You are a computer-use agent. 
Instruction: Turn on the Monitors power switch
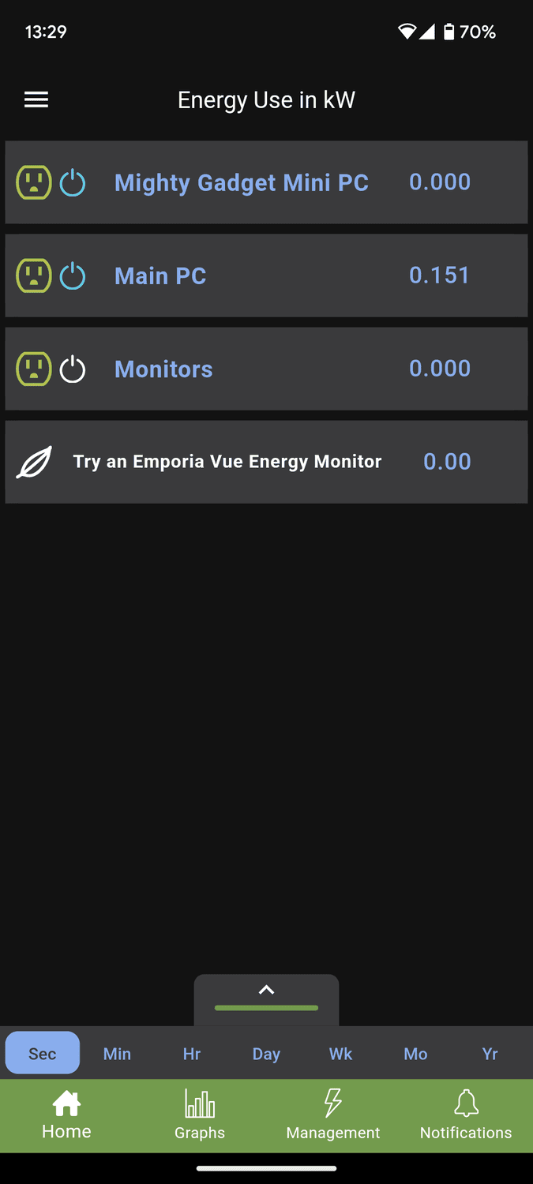point(73,369)
